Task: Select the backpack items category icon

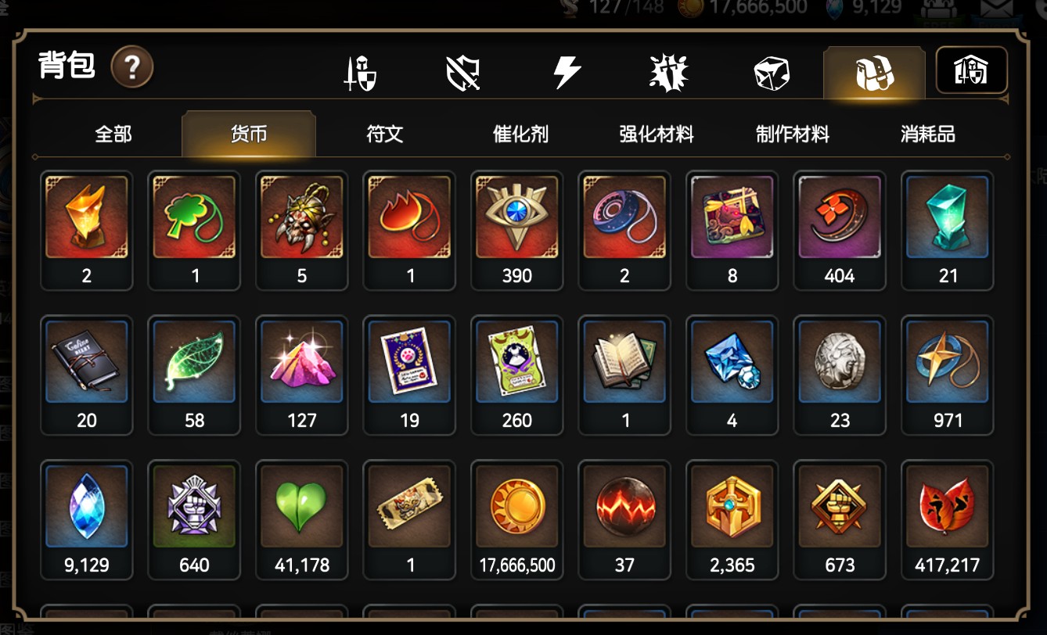Action: click(x=875, y=73)
